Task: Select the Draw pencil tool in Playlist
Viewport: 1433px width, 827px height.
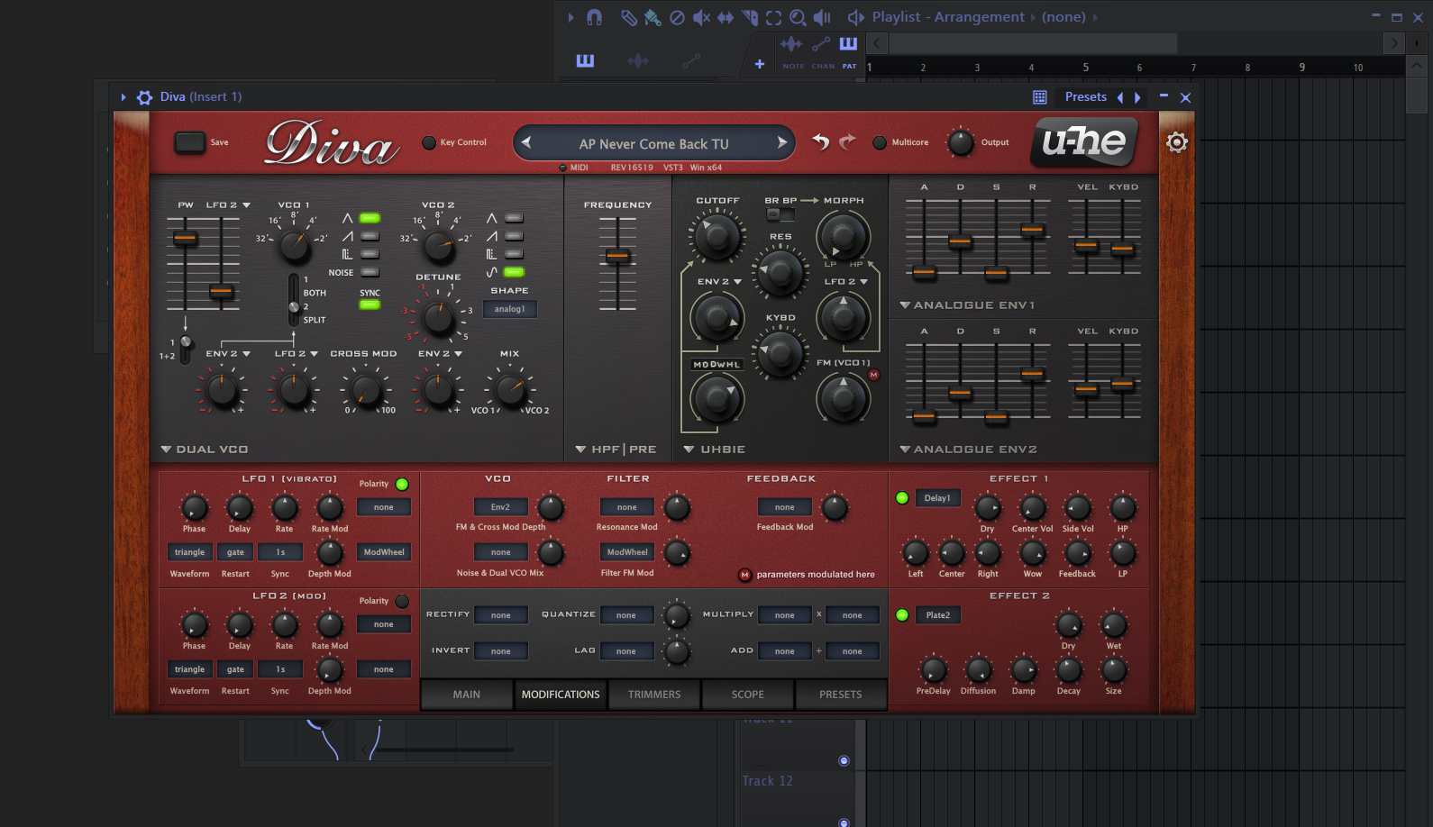Action: (629, 17)
